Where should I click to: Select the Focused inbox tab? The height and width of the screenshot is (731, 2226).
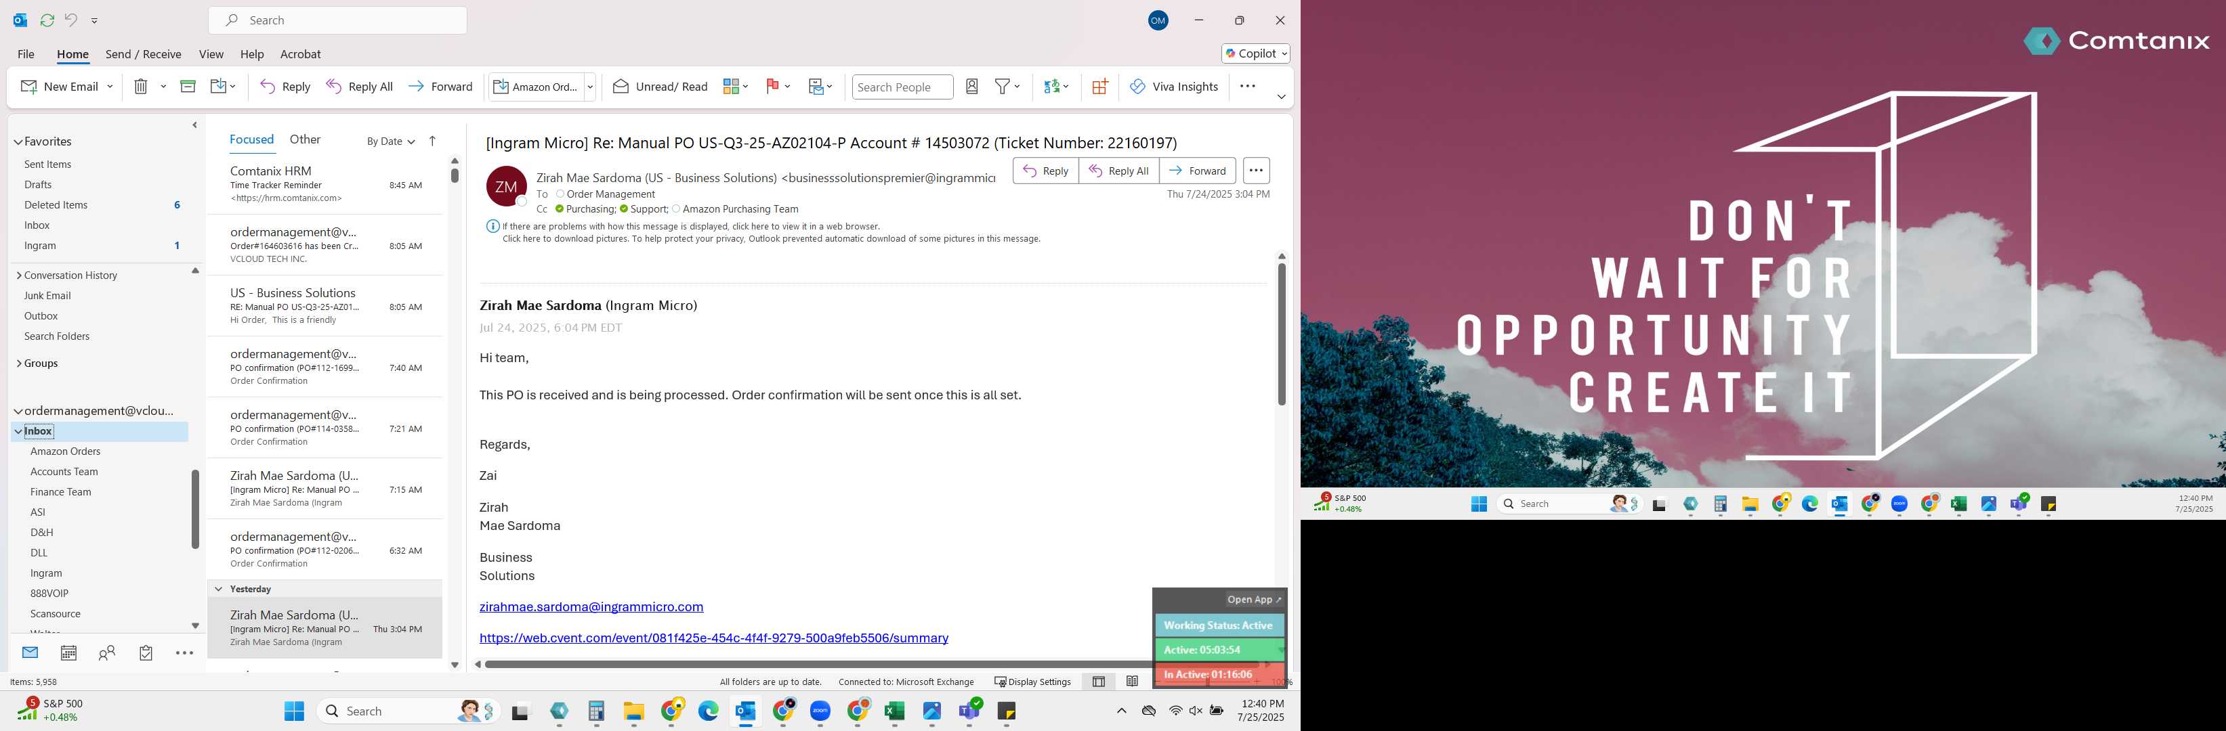pyautogui.click(x=251, y=140)
